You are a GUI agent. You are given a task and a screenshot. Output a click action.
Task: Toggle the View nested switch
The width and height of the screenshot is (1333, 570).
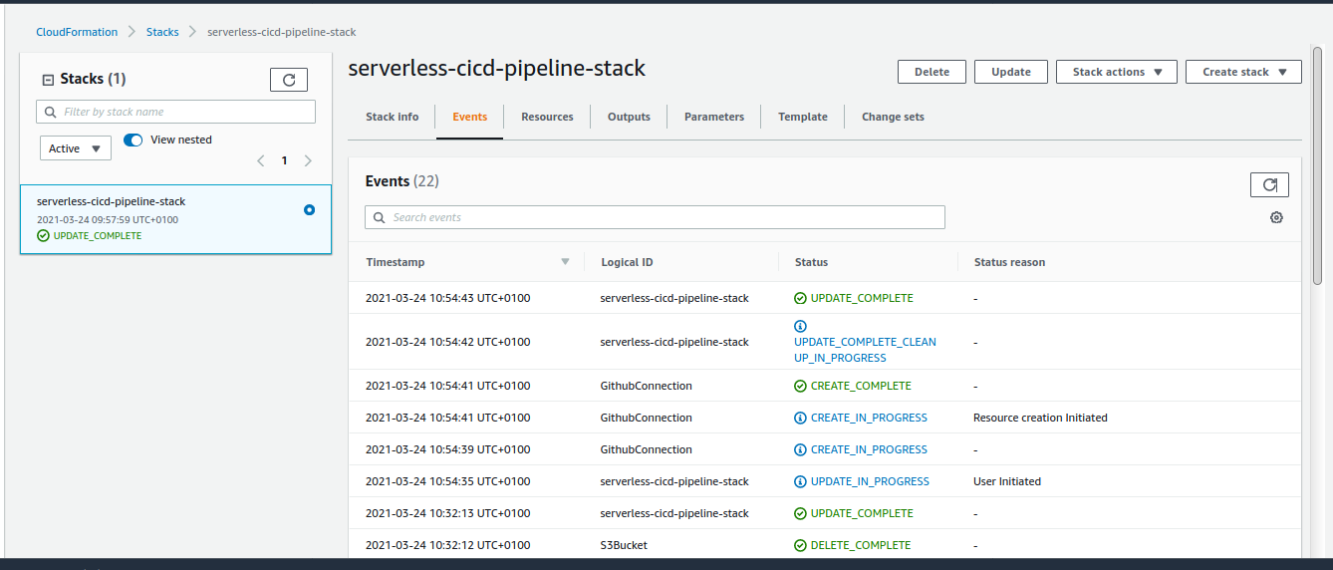[133, 140]
